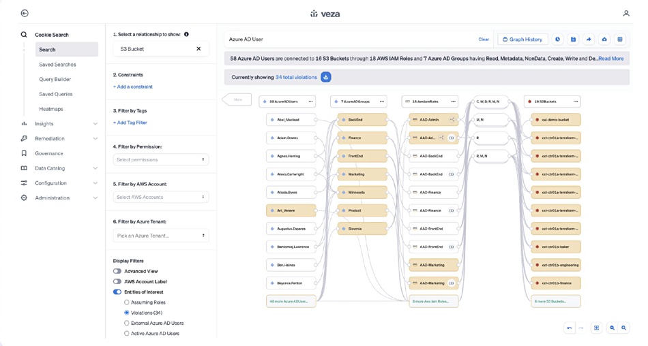The width and height of the screenshot is (648, 346).
Task: Undo the last graph action
Action: coord(570,328)
